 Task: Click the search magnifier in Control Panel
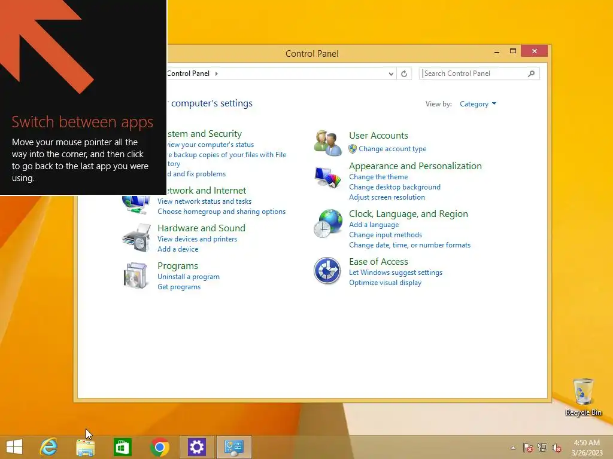click(532, 74)
